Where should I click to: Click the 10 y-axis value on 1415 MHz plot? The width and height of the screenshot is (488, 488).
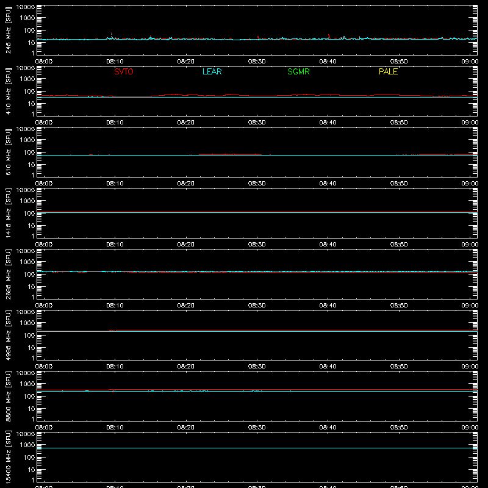click(x=32, y=226)
